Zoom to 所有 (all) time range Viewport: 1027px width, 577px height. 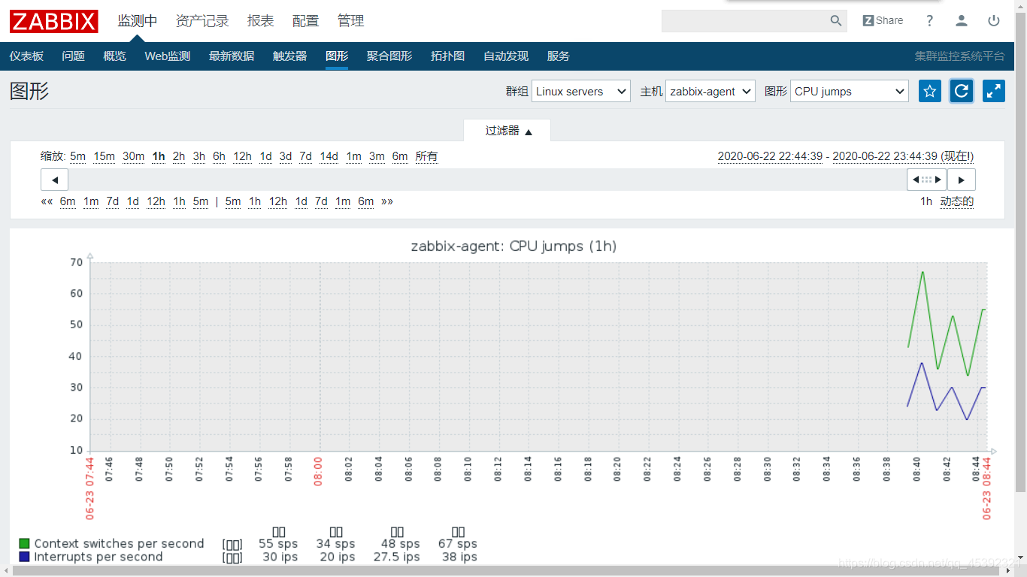(x=426, y=156)
